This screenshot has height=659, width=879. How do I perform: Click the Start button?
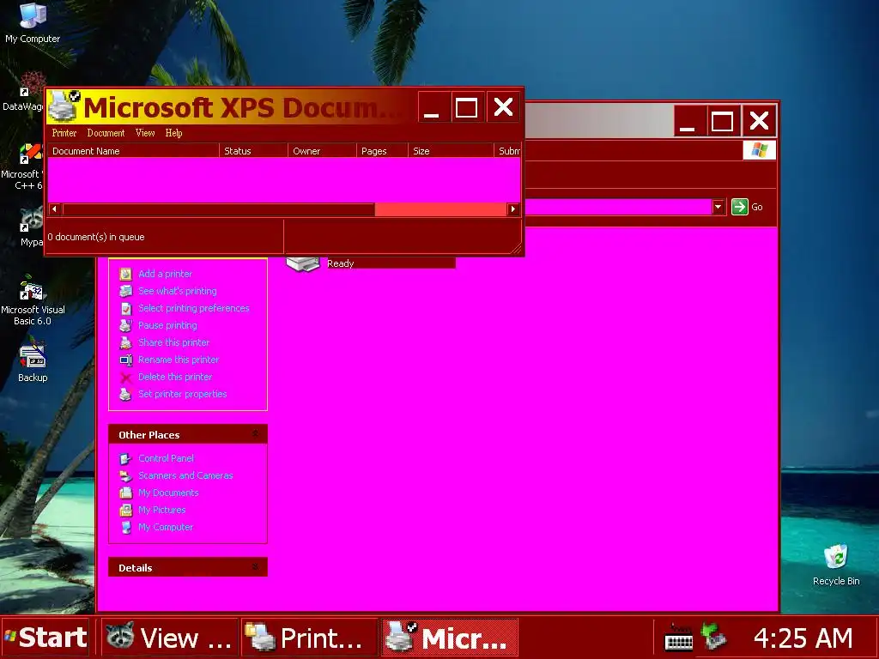pos(45,638)
